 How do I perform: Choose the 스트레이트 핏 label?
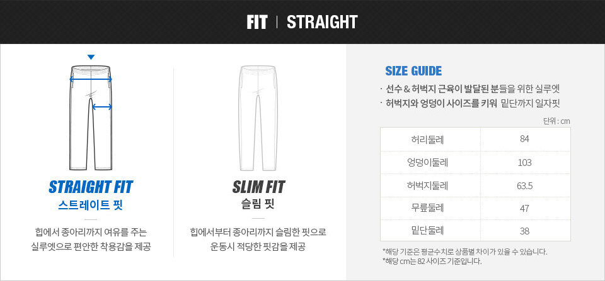(x=91, y=206)
